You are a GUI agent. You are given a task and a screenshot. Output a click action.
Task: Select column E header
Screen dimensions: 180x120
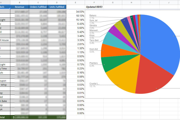click(76, 2)
